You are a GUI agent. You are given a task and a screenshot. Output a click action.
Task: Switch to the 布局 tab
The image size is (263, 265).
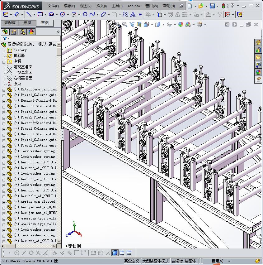27,23
